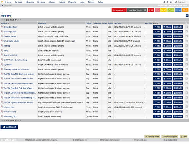Go to last page arrow in bottom pager

[x=21, y=120]
